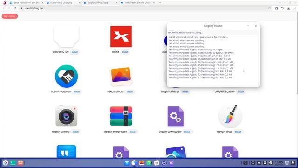Click Install for deepin-browser

coord(185,92)
